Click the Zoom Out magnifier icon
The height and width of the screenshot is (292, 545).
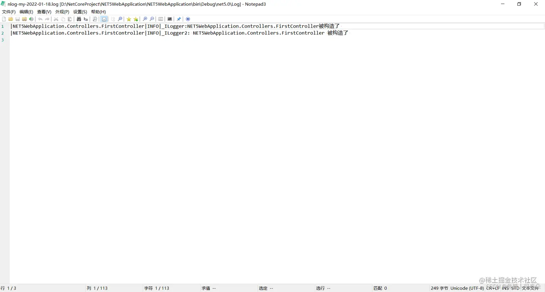point(152,19)
